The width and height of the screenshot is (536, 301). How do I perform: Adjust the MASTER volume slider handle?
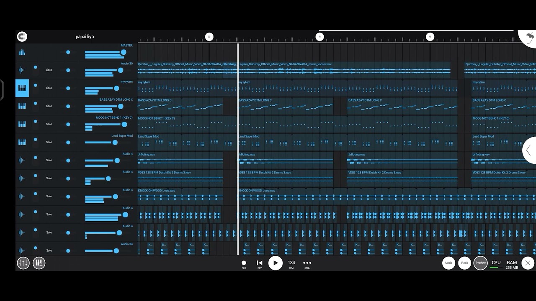(x=124, y=52)
